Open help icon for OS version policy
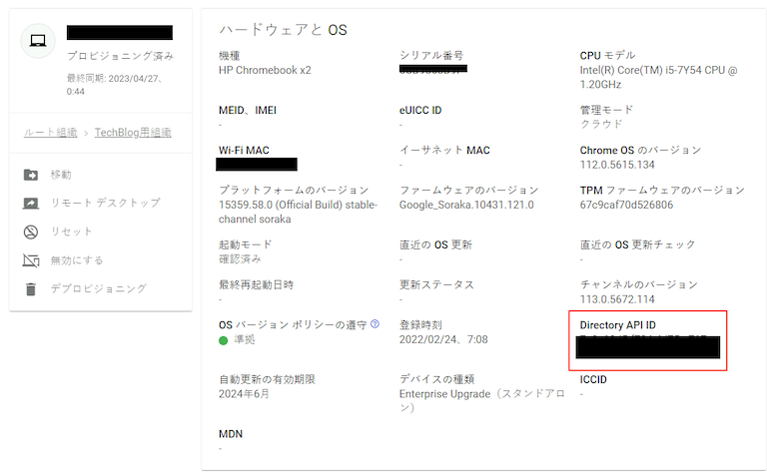767x475 pixels. click(375, 323)
